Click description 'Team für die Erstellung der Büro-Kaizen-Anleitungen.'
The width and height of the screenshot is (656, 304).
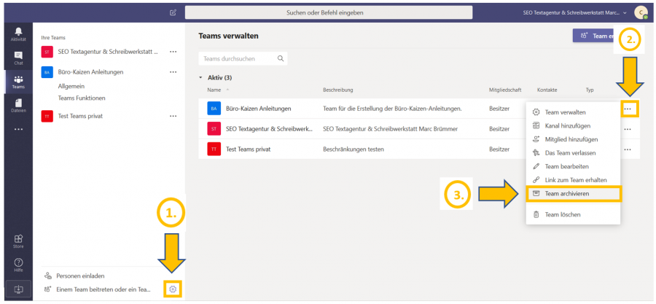point(392,109)
